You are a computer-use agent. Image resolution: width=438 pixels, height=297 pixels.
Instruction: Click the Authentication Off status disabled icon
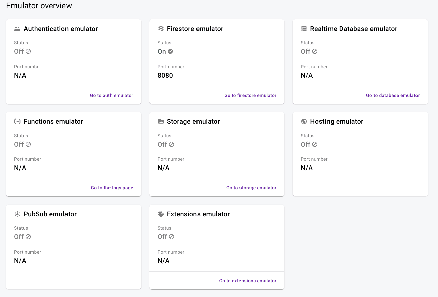pos(28,51)
